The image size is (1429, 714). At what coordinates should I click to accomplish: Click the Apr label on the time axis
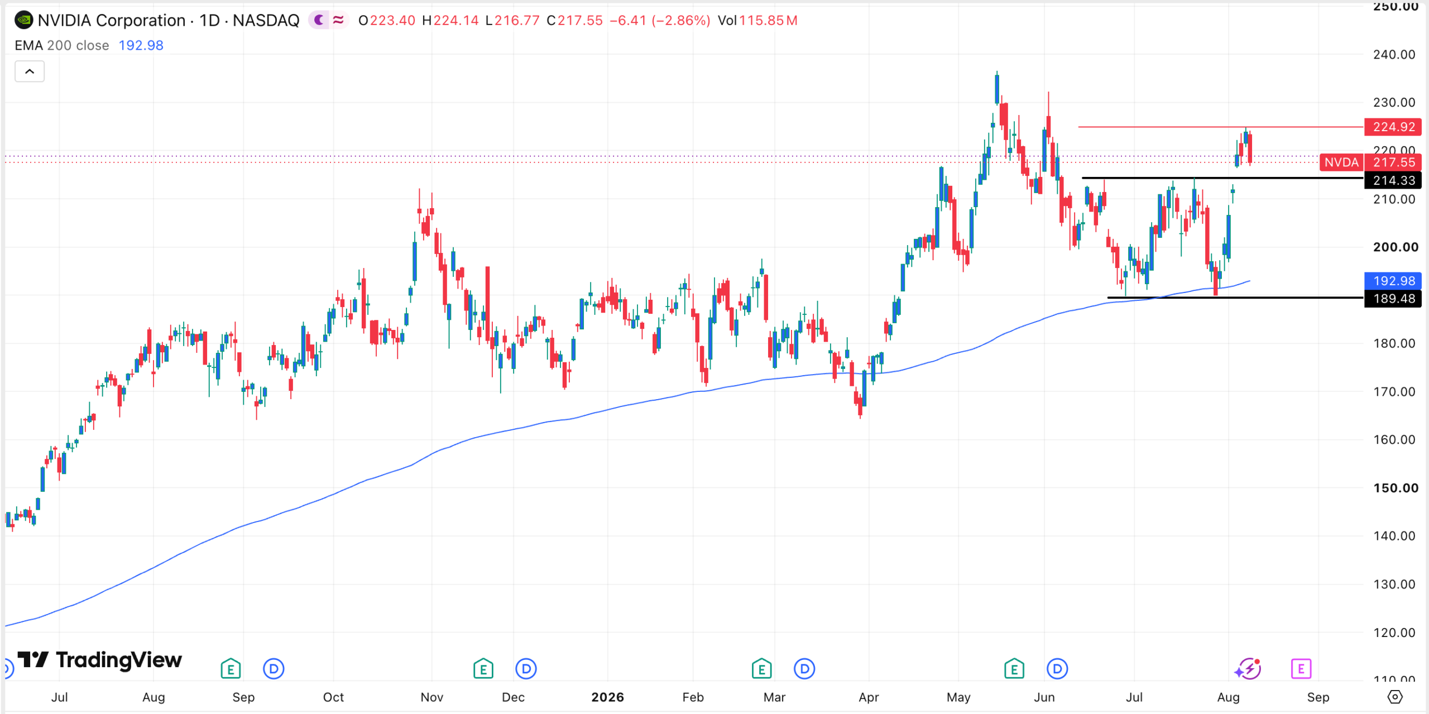(869, 697)
